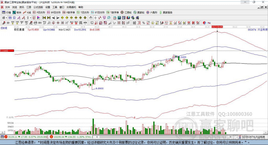Open the 六角形 hexagon tool
The width and height of the screenshot is (268, 145).
tap(152, 13)
